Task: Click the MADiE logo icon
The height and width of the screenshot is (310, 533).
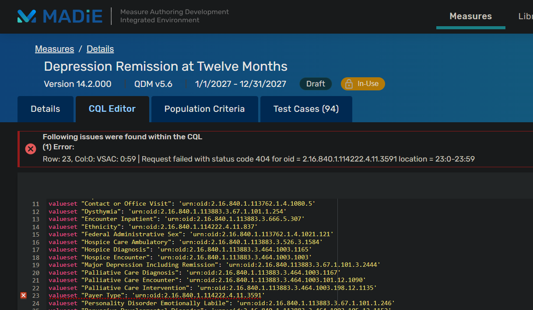Action: (26, 16)
